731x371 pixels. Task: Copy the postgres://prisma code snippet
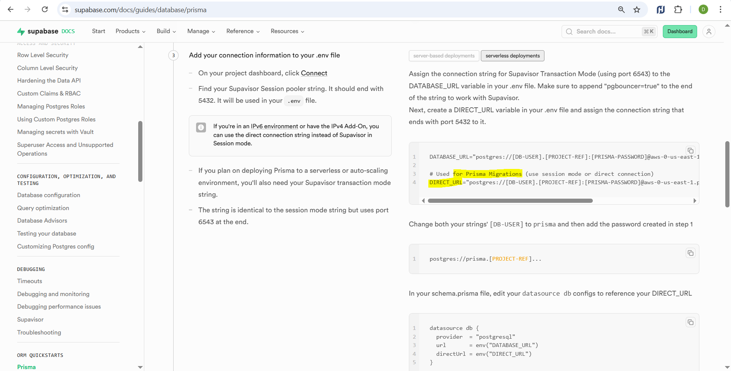click(691, 253)
